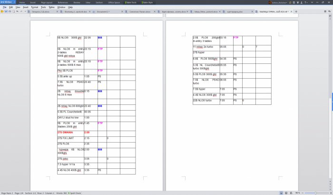Click the Page Num: 2 status entry
The width and height of the screenshot is (333, 195).
7,193
